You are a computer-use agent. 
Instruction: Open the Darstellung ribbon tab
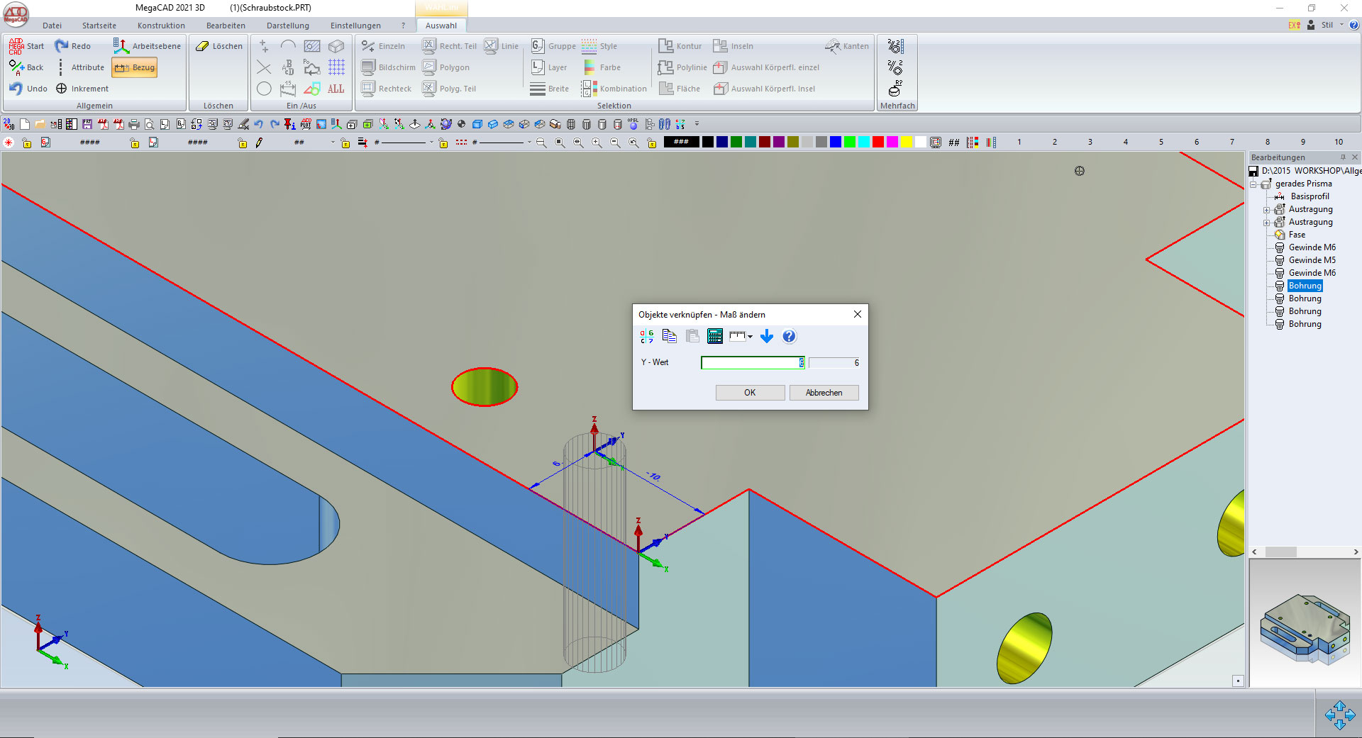pyautogui.click(x=287, y=26)
